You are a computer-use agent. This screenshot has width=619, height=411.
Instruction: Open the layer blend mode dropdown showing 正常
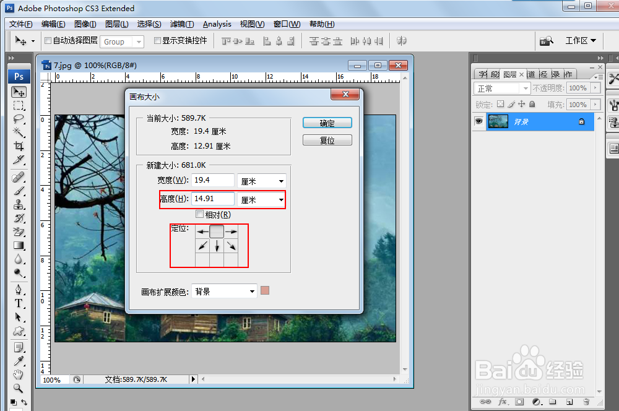tap(501, 88)
